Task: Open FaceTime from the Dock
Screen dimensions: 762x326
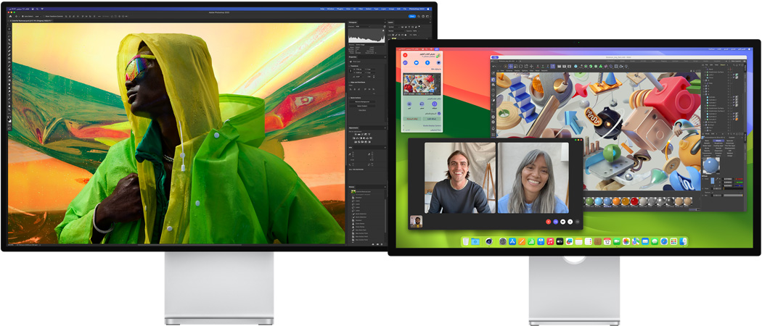Action: [617, 241]
